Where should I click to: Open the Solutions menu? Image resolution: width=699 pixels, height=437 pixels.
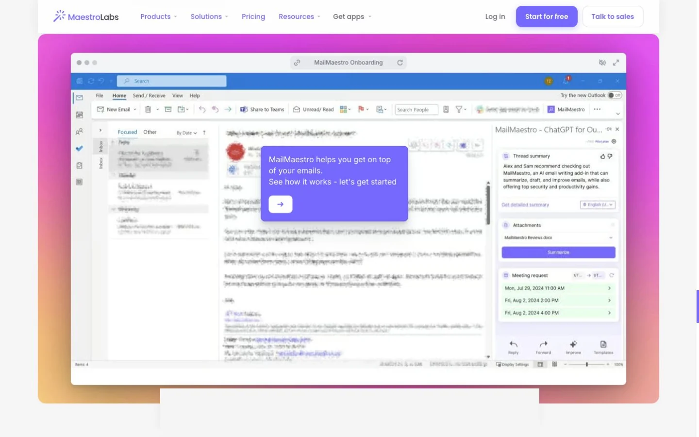(x=209, y=17)
